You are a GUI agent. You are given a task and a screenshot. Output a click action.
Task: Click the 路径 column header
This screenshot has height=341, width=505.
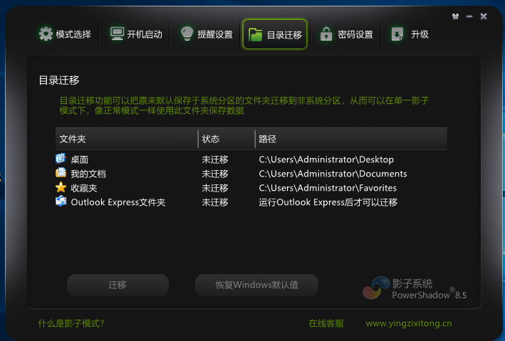pyautogui.click(x=351, y=139)
